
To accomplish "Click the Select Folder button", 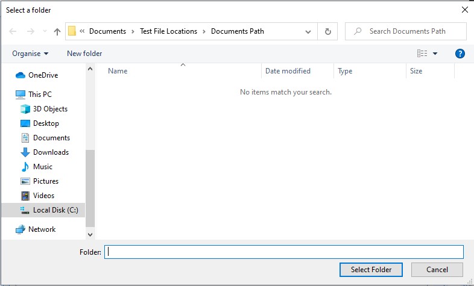I will click(371, 270).
